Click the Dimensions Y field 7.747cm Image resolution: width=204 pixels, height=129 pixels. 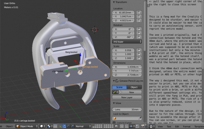click(127, 71)
